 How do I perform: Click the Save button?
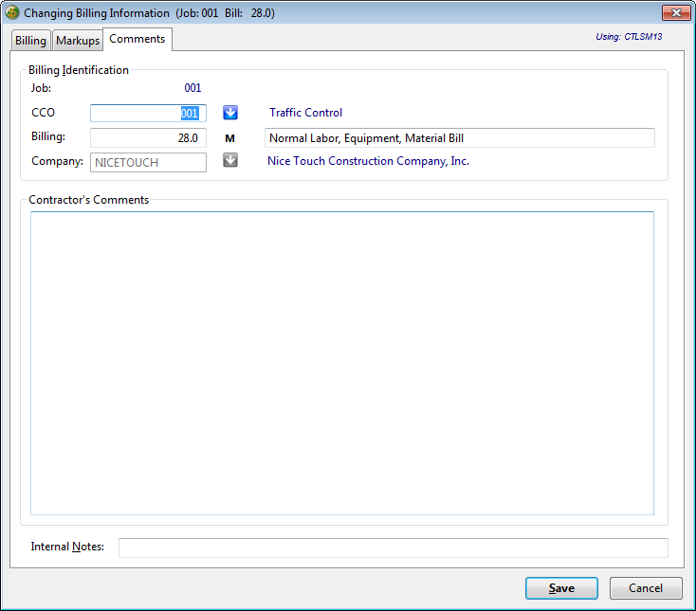click(561, 588)
